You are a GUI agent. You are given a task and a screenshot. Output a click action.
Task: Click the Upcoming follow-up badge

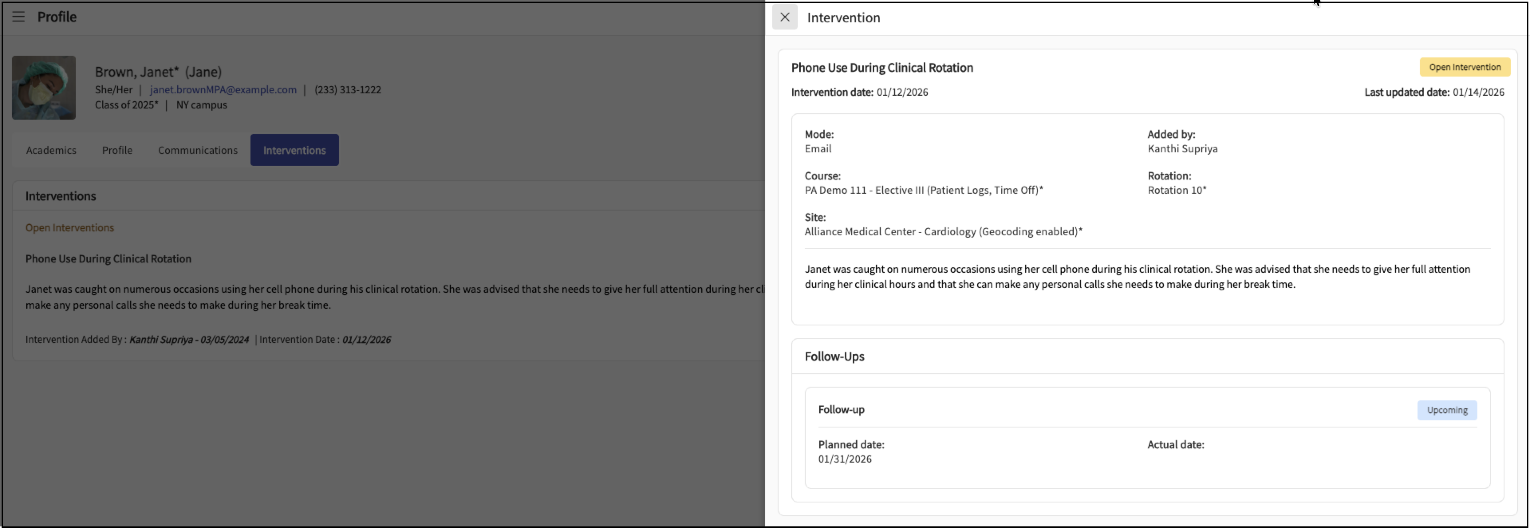click(1446, 410)
